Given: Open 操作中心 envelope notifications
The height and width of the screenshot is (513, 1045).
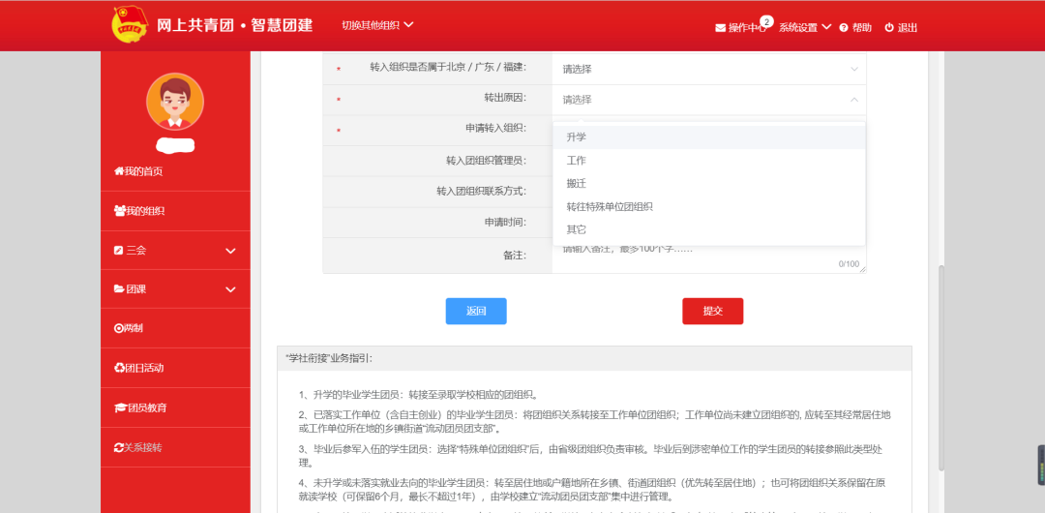Looking at the screenshot, I should point(720,27).
